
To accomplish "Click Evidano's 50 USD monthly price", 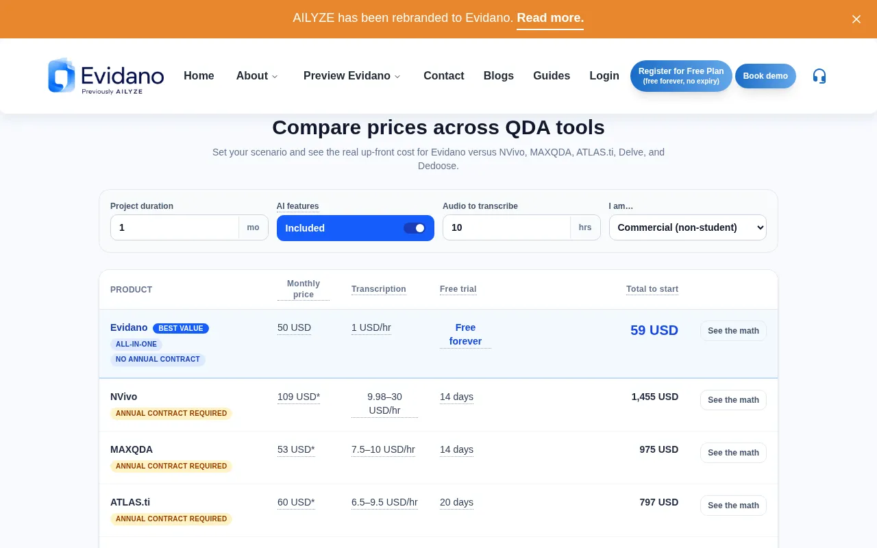I will click(x=295, y=327).
